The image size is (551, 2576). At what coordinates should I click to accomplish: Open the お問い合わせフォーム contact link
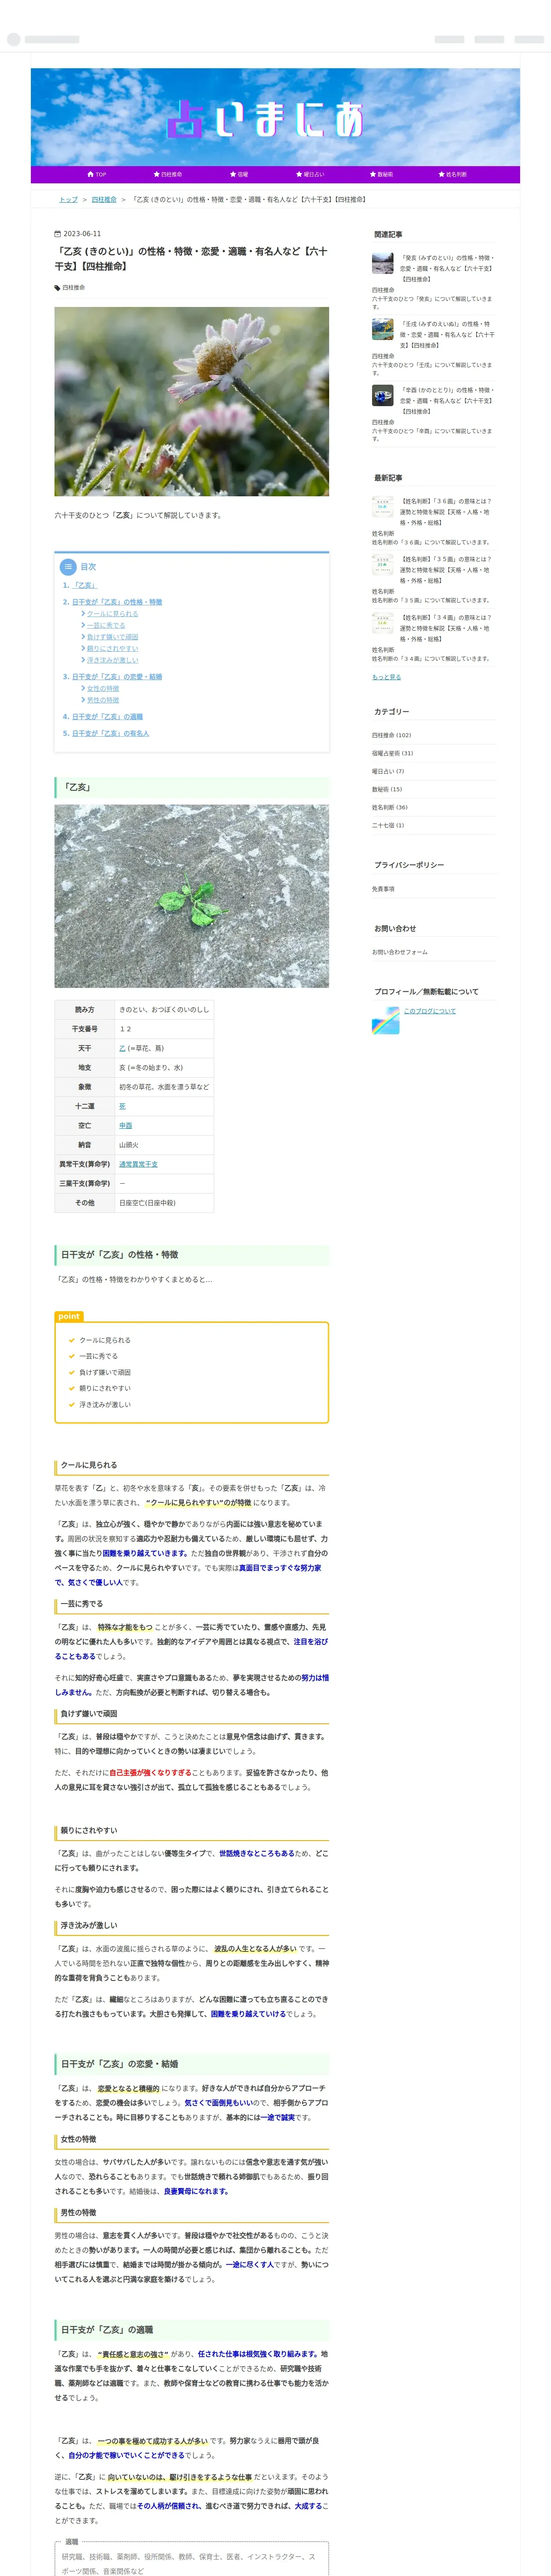point(399,952)
